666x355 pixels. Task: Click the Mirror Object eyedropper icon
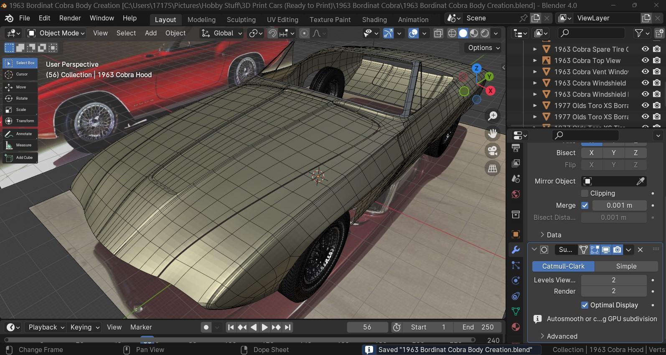click(640, 181)
